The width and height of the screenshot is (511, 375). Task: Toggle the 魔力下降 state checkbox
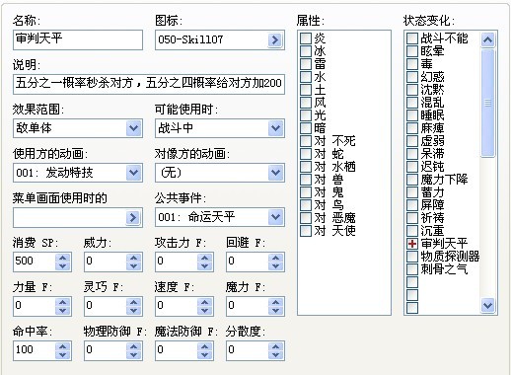(x=412, y=180)
